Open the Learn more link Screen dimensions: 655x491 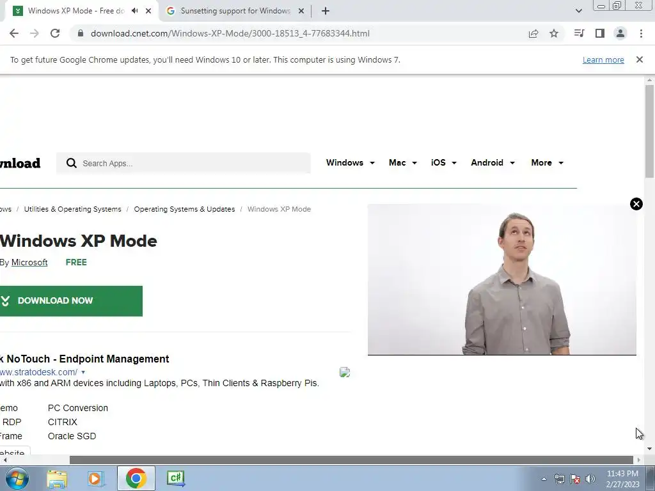pyautogui.click(x=603, y=59)
